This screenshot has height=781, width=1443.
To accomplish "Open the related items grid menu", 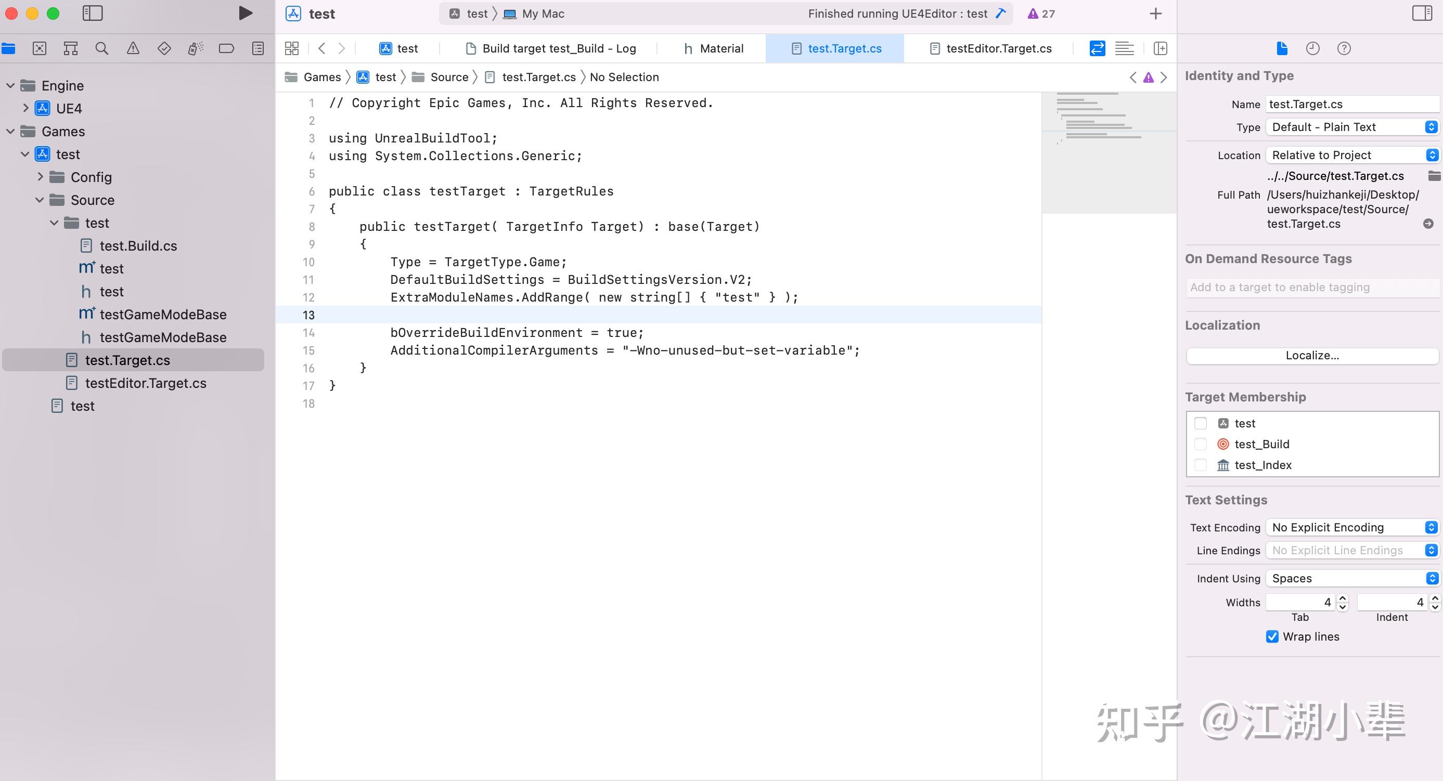I will (x=292, y=49).
